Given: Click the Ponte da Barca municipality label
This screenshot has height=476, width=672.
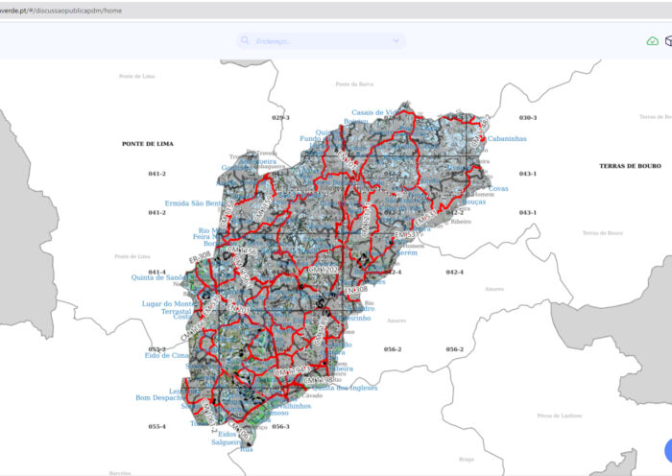Looking at the screenshot, I should [x=353, y=83].
